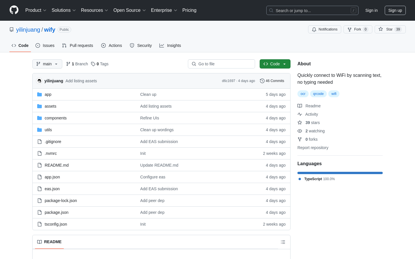Viewport: 415px width, 259px height.
Task: Click TypeScript 100.0% language link
Action: (317, 179)
